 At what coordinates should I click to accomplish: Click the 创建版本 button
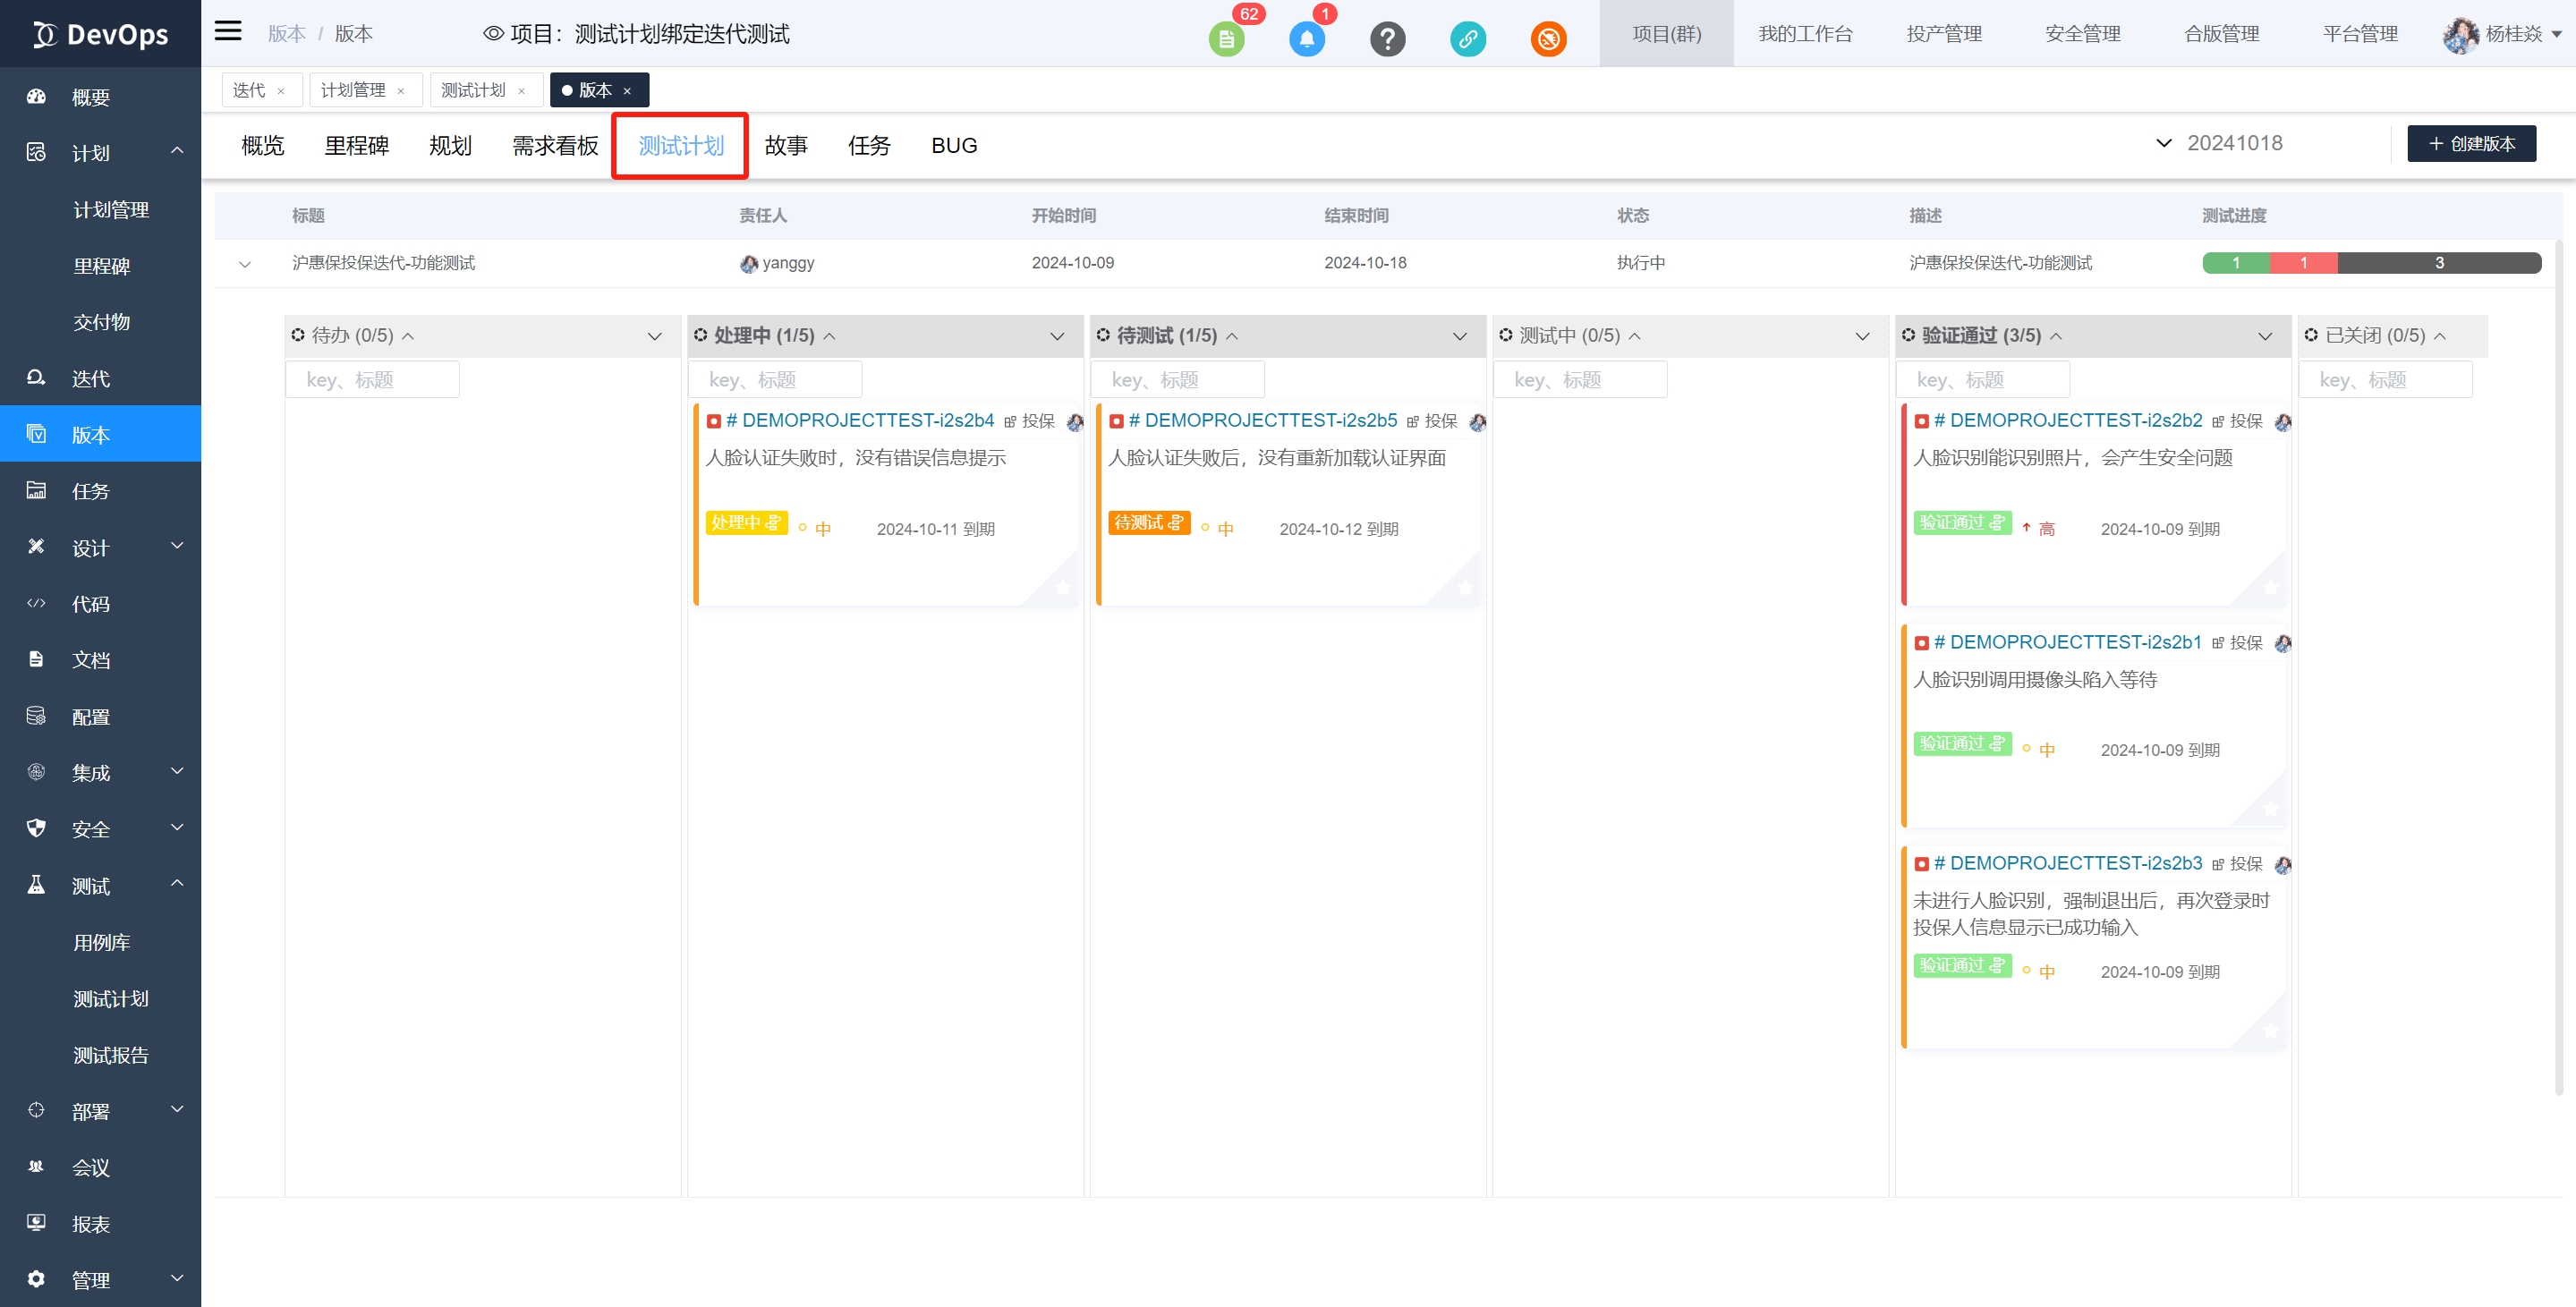(x=2471, y=144)
